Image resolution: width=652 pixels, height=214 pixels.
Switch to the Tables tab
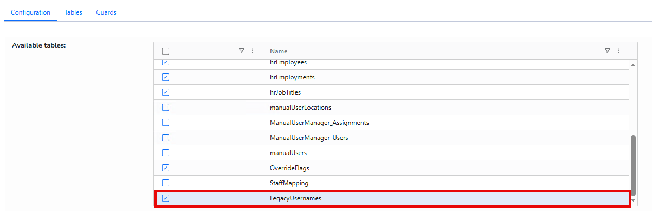(73, 12)
